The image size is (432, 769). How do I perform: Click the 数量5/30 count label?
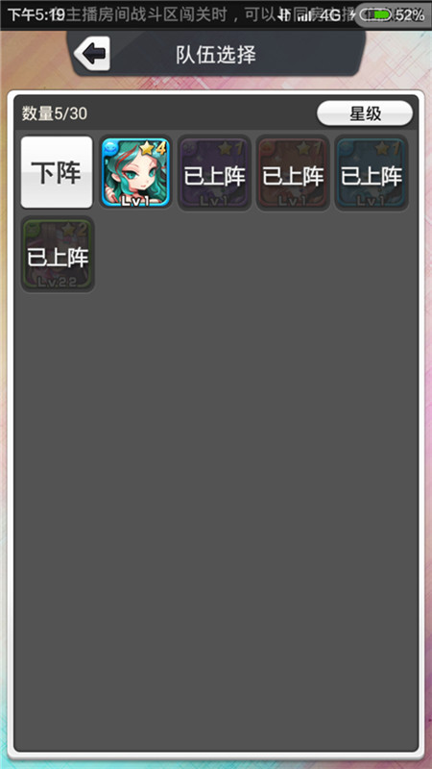coord(55,113)
